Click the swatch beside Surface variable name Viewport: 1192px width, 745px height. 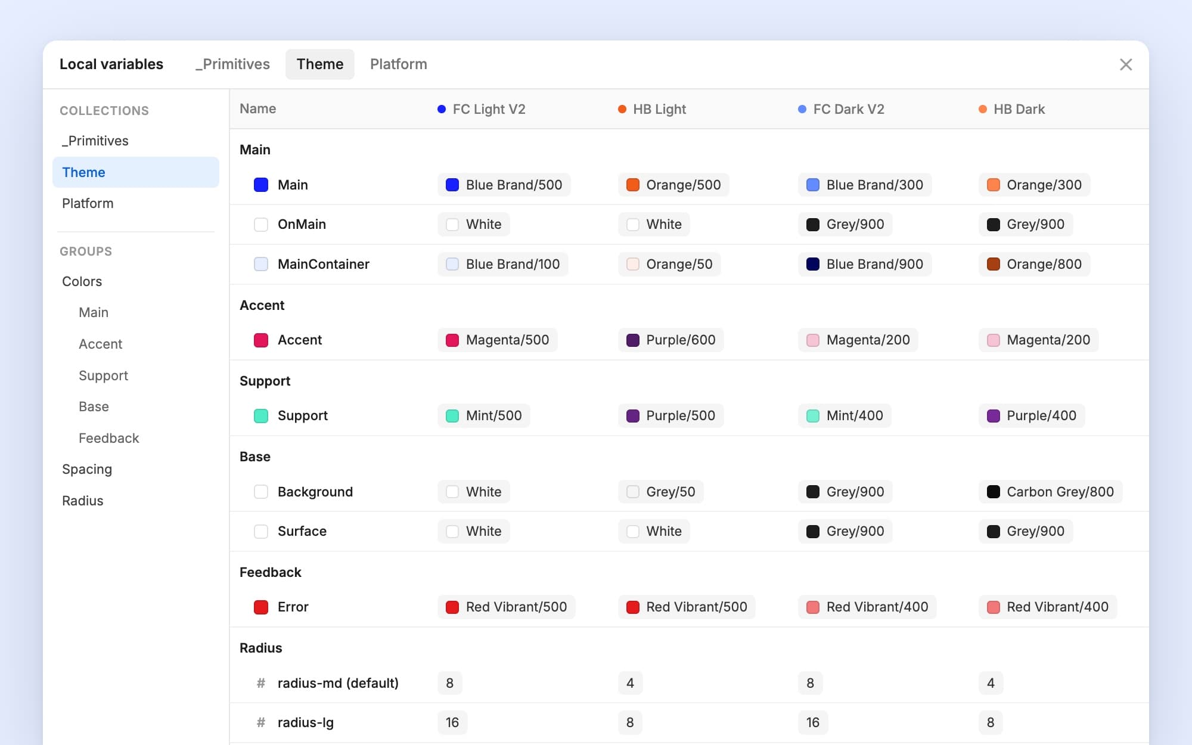click(261, 531)
